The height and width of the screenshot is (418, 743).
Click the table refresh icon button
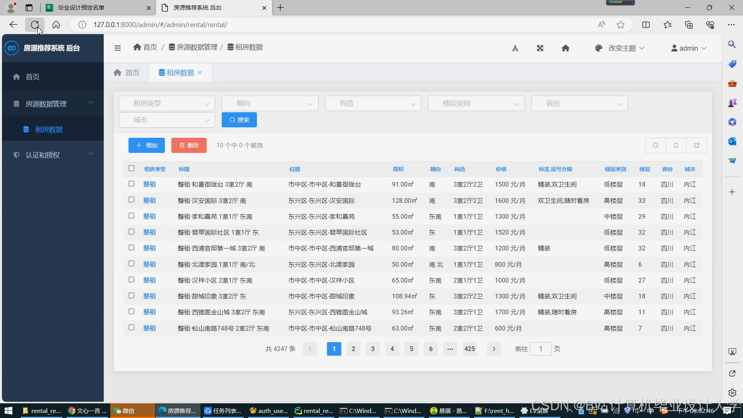tap(676, 146)
